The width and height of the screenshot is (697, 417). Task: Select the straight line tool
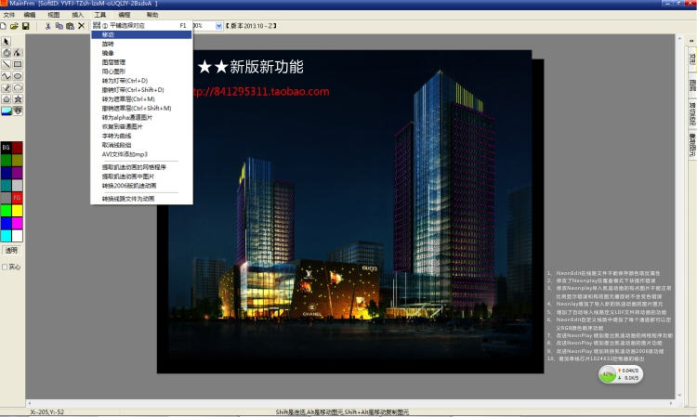pos(7,64)
